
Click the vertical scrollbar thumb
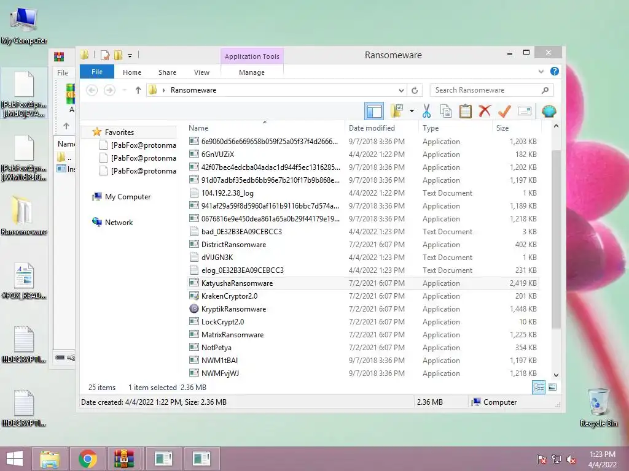556,240
